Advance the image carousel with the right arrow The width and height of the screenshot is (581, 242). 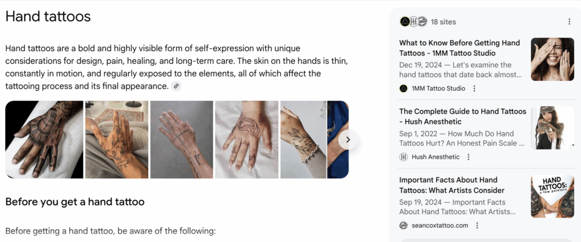pos(348,140)
